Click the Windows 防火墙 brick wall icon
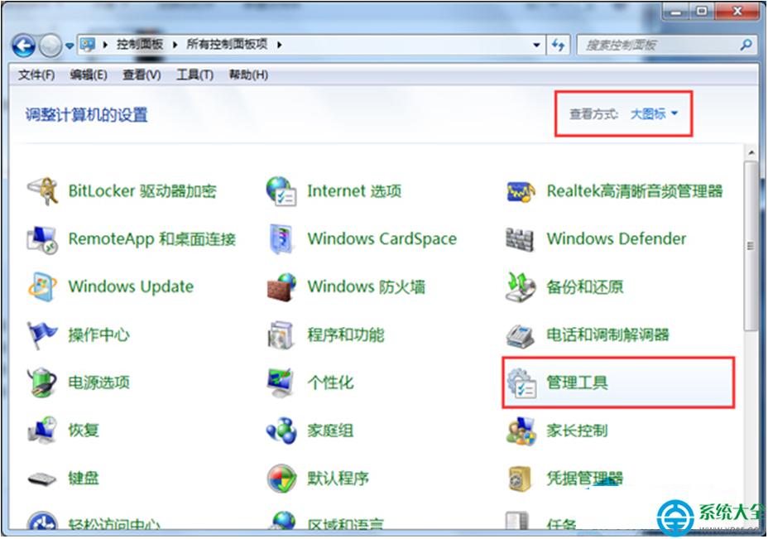Screen dimensions: 768x539 point(281,287)
